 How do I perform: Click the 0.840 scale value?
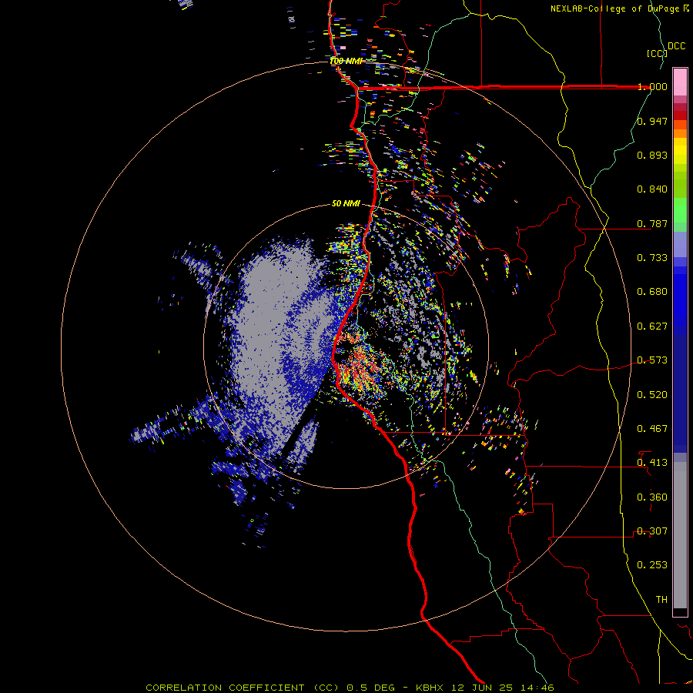coord(652,189)
